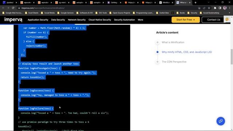This screenshot has width=233, height=131.
Task: Open the More navigation menu
Action: tap(140, 20)
